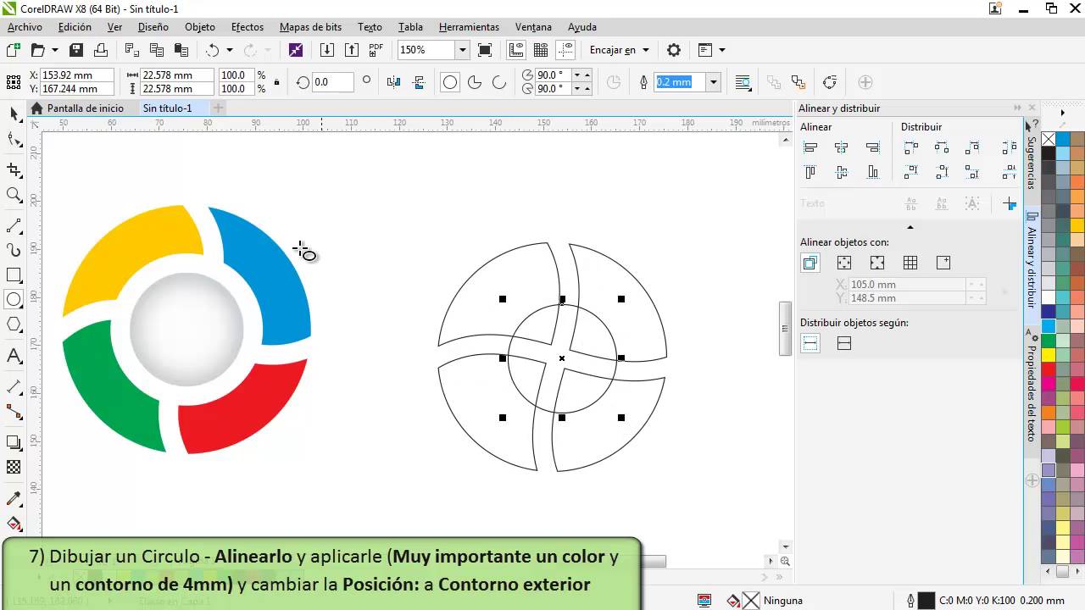This screenshot has height=610, width=1085.
Task: Click the Align bottom icon in docker
Action: pos(872,172)
